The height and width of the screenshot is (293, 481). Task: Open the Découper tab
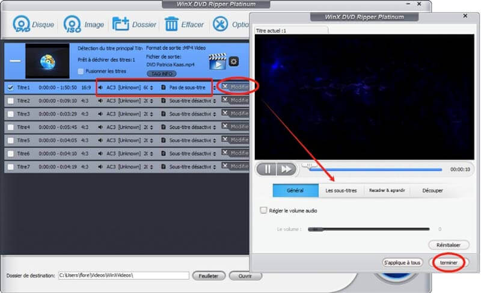432,191
